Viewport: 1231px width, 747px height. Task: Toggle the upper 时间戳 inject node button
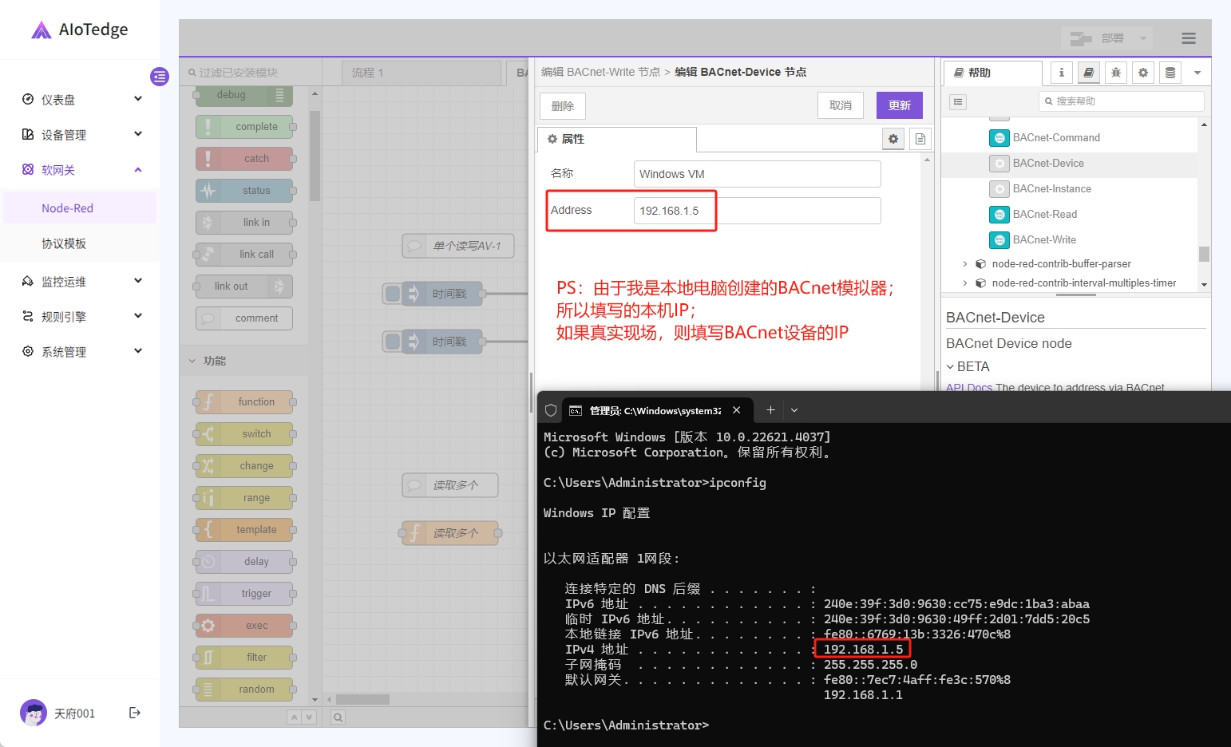(393, 294)
